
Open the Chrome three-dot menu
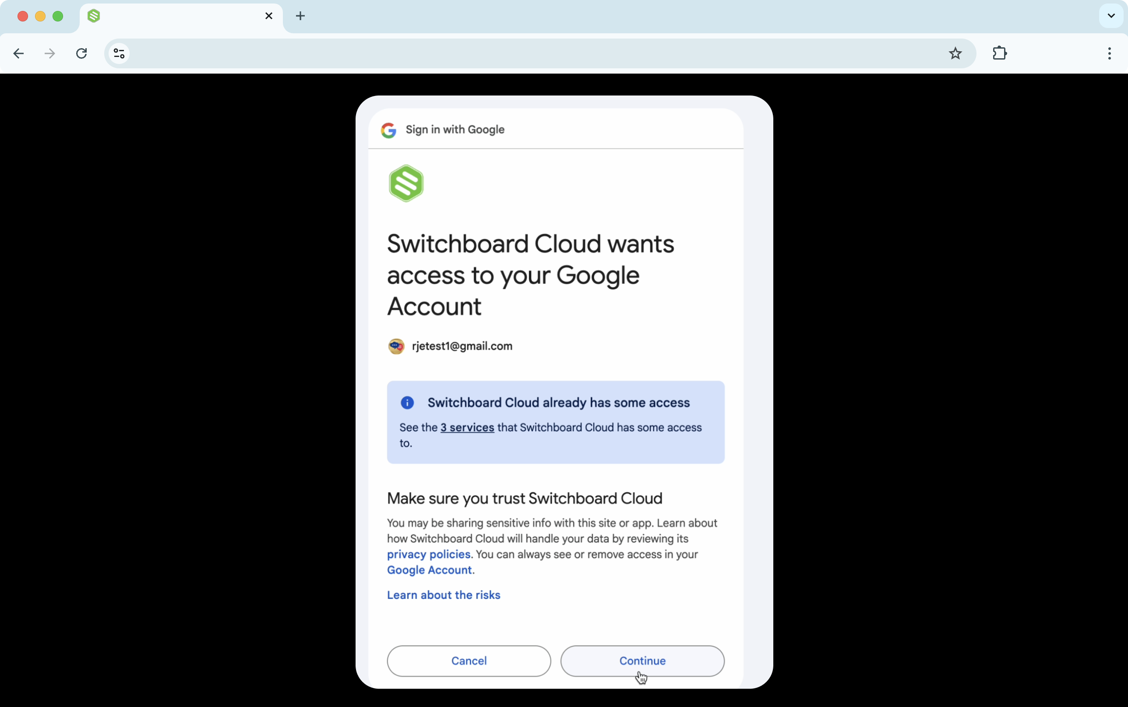1109,53
